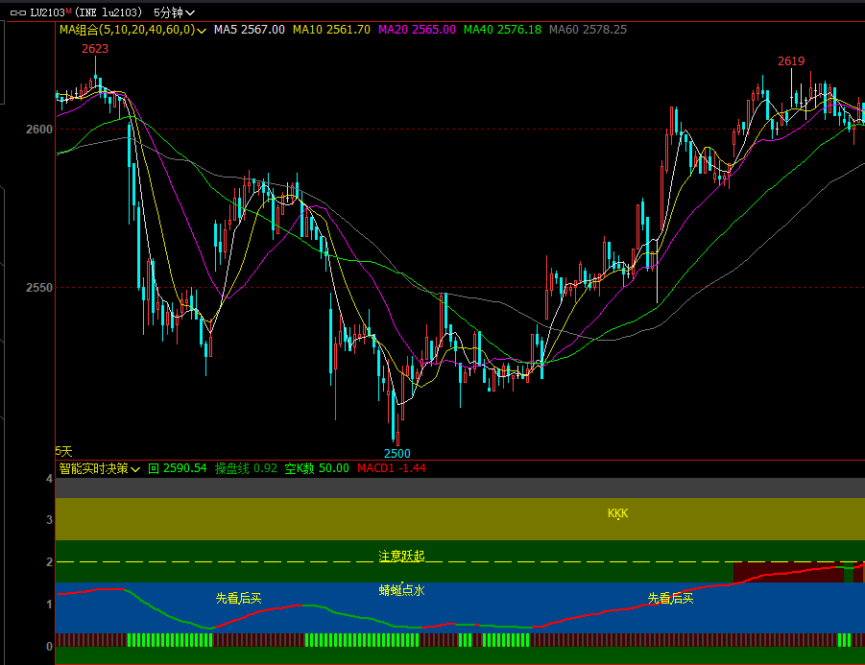
Task: Click the red M marker after LU2103
Action: (69, 11)
